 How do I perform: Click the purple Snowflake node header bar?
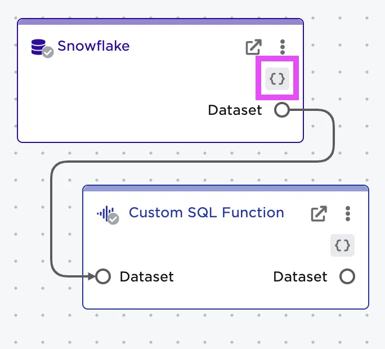click(160, 22)
